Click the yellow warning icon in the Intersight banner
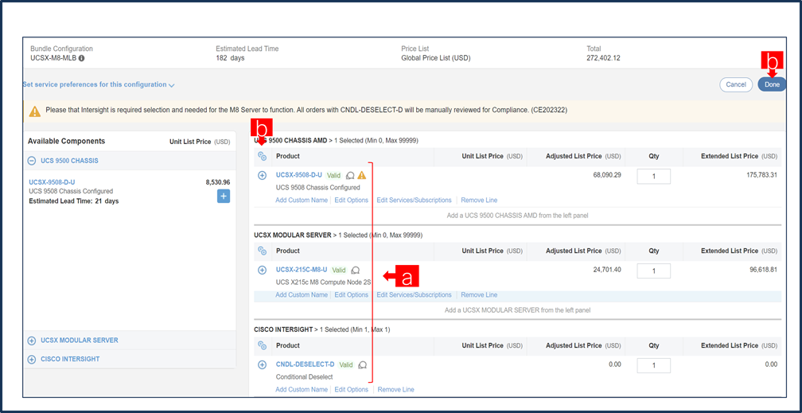This screenshot has width=802, height=413. pos(34,111)
